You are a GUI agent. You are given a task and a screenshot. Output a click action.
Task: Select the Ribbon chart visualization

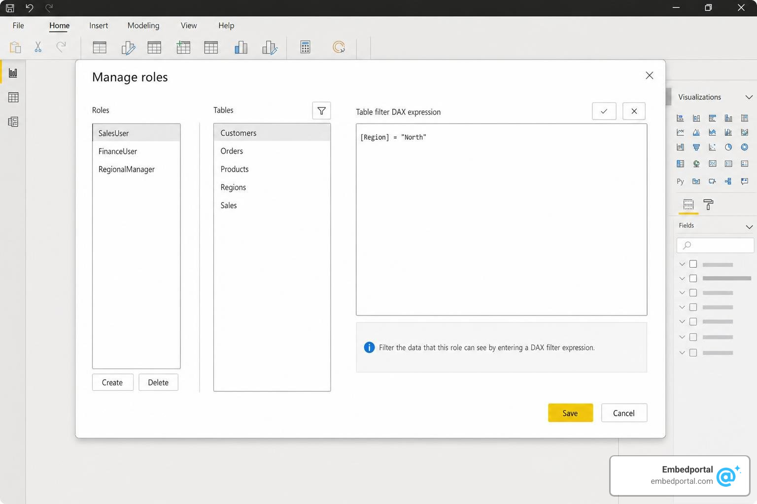coord(745,132)
